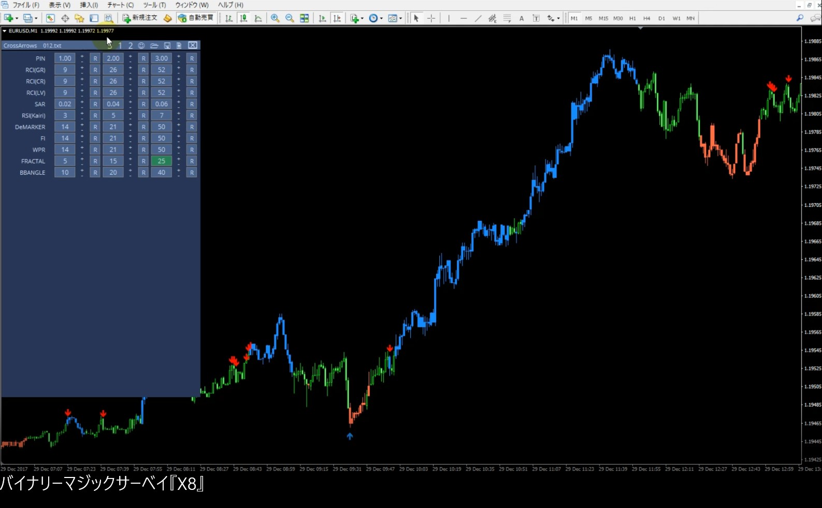Launch MetaEditor with the yellow diamond icon

click(167, 18)
